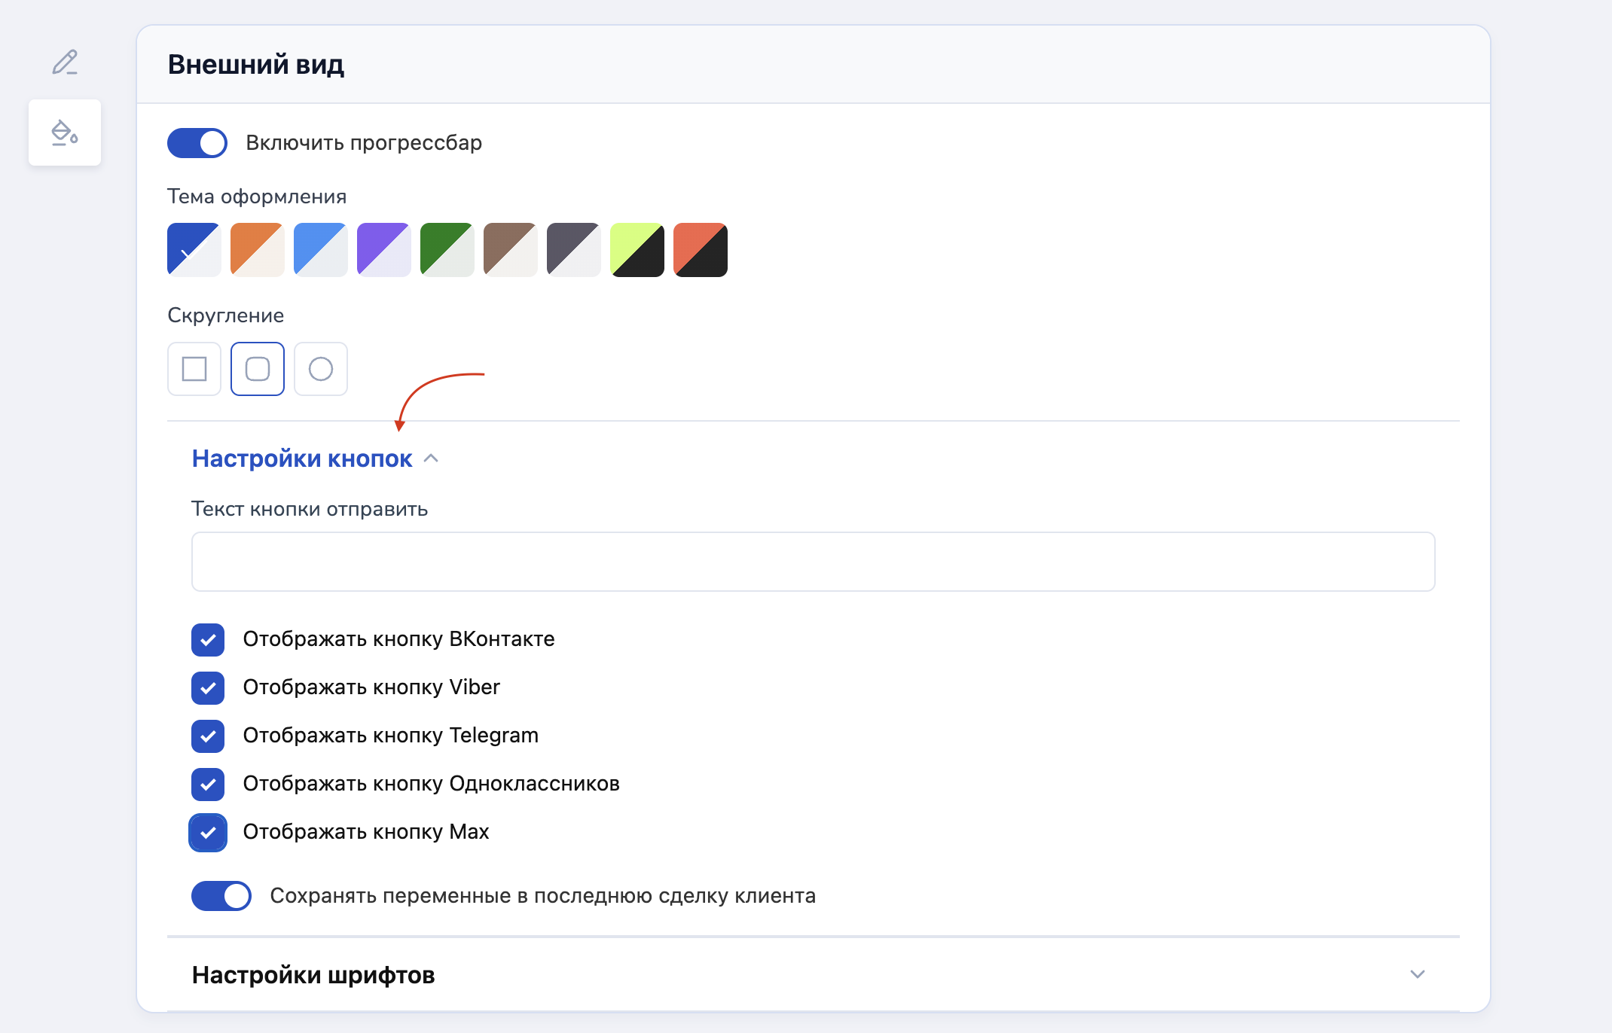The width and height of the screenshot is (1612, 1033).
Task: Disable saving variables to last client deal
Action: (221, 896)
